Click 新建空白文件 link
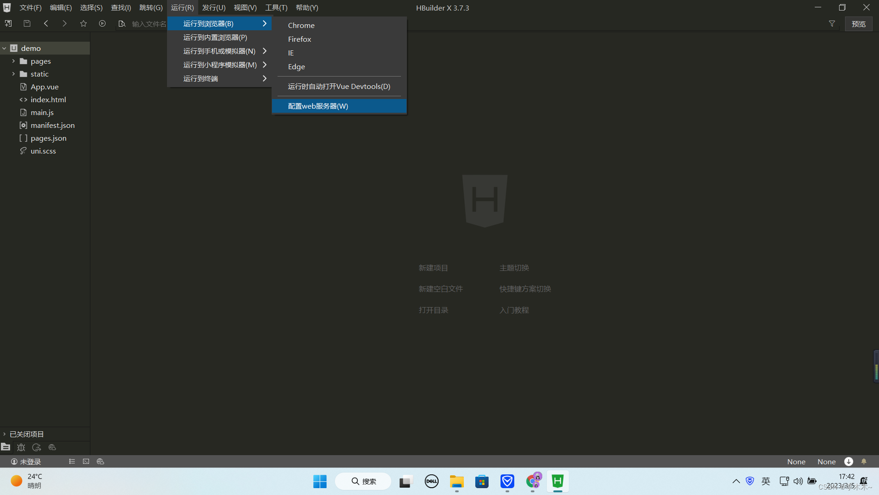Screen dimensions: 879x495 pyautogui.click(x=440, y=289)
